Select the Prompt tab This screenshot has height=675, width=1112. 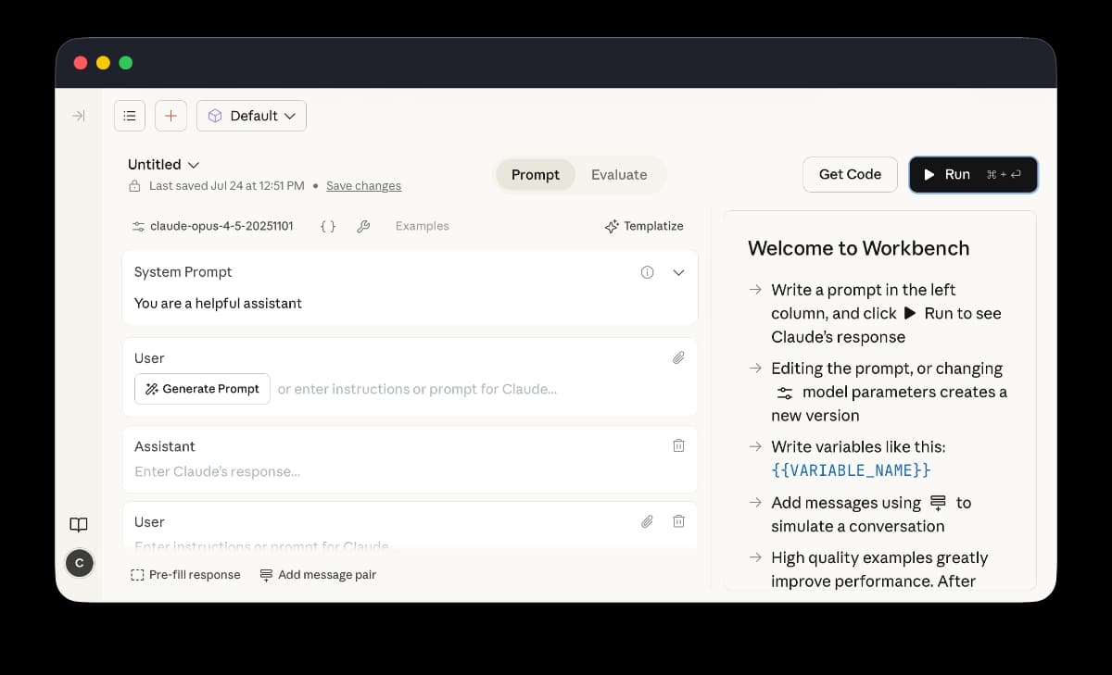click(536, 175)
